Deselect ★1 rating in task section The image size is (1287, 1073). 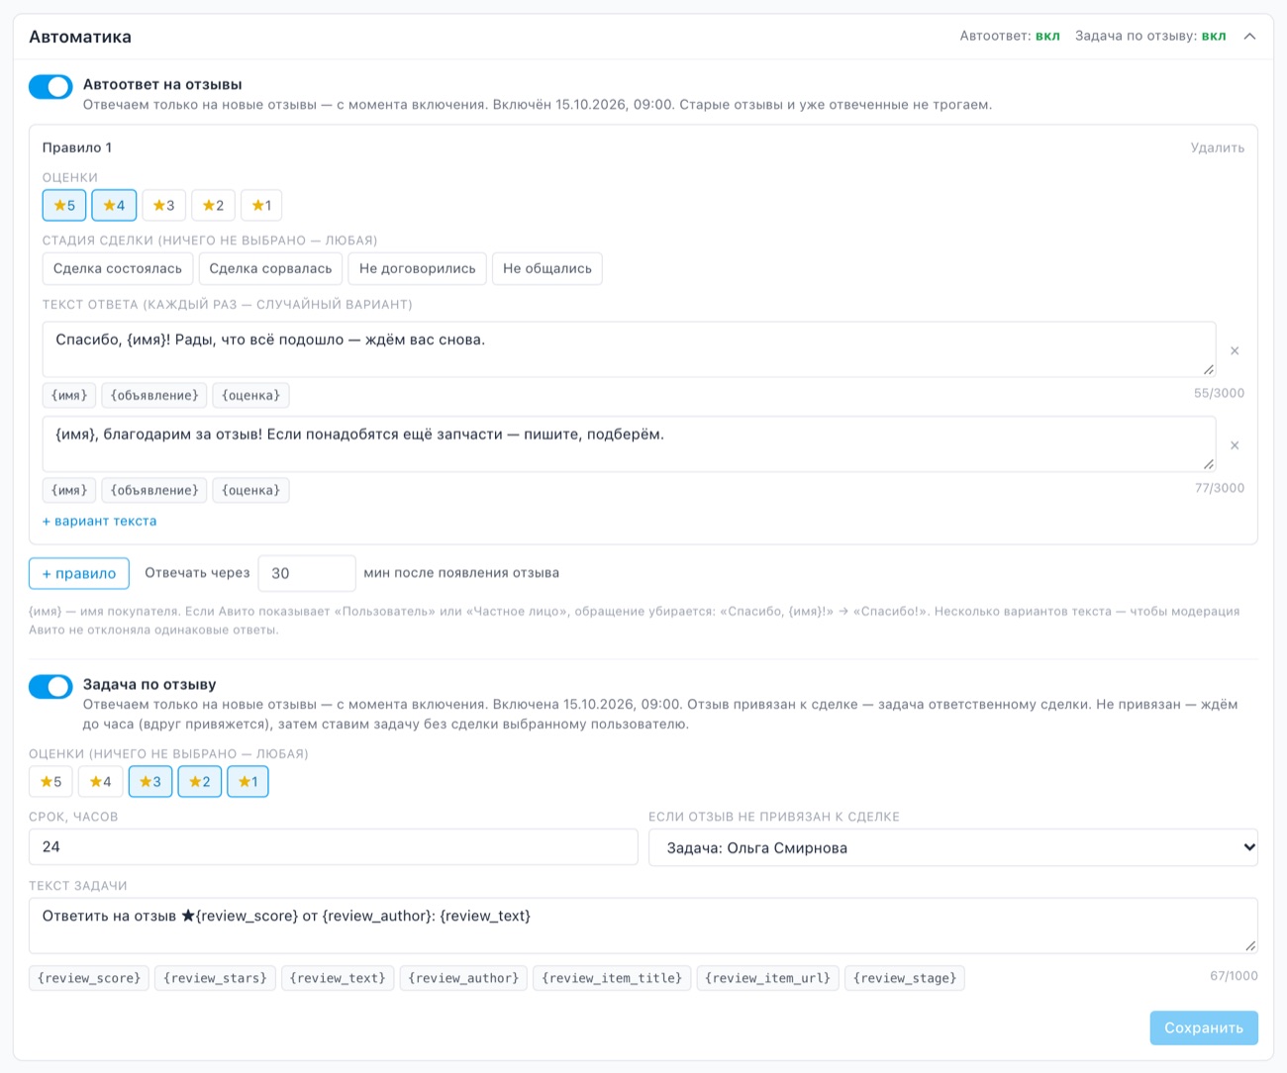pyautogui.click(x=247, y=781)
